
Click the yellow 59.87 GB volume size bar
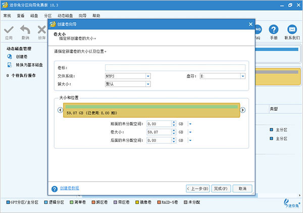coord(151,110)
